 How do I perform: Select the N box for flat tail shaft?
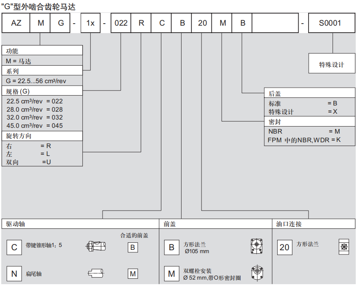[x=14, y=274]
